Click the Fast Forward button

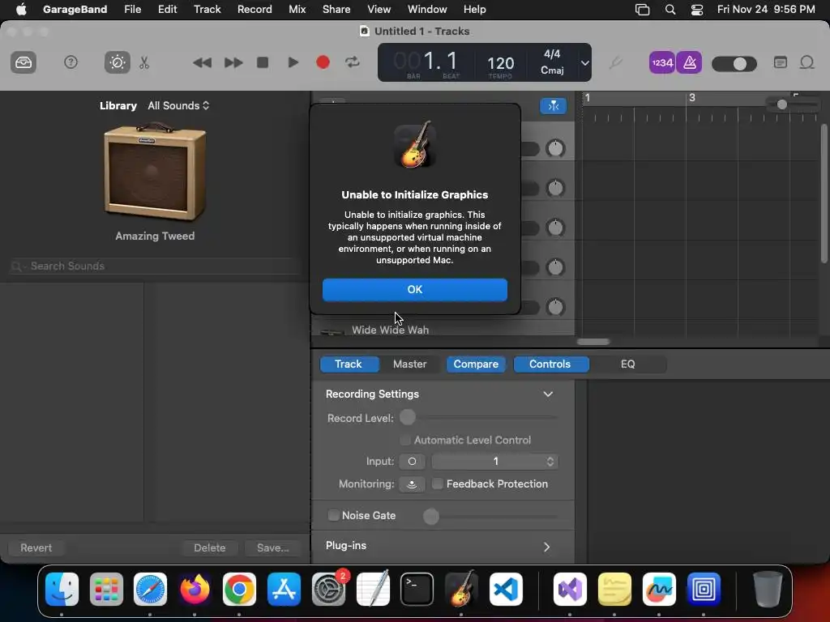pyautogui.click(x=233, y=63)
